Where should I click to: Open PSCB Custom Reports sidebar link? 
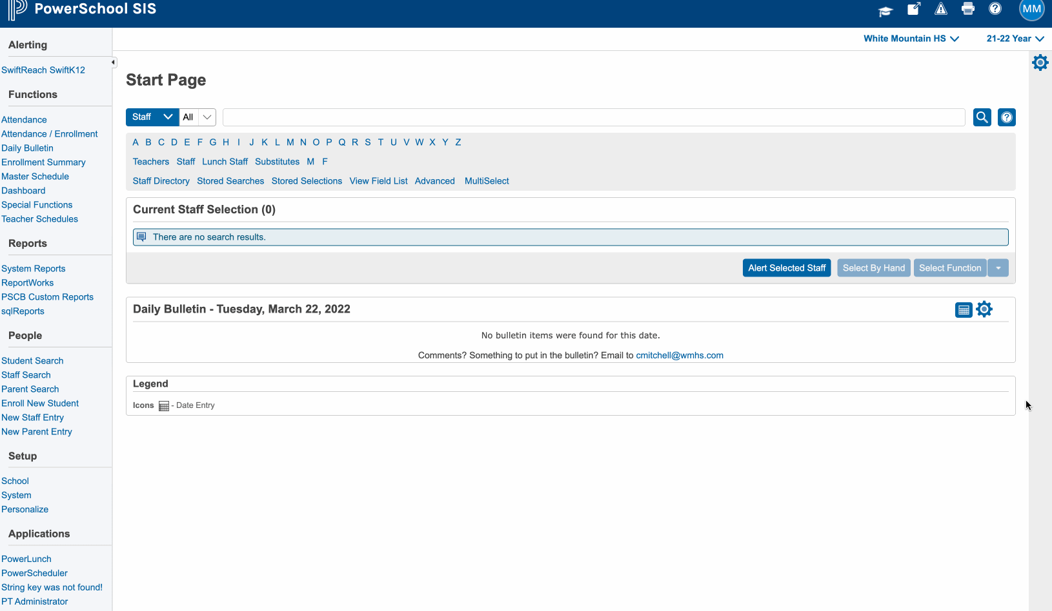click(47, 297)
